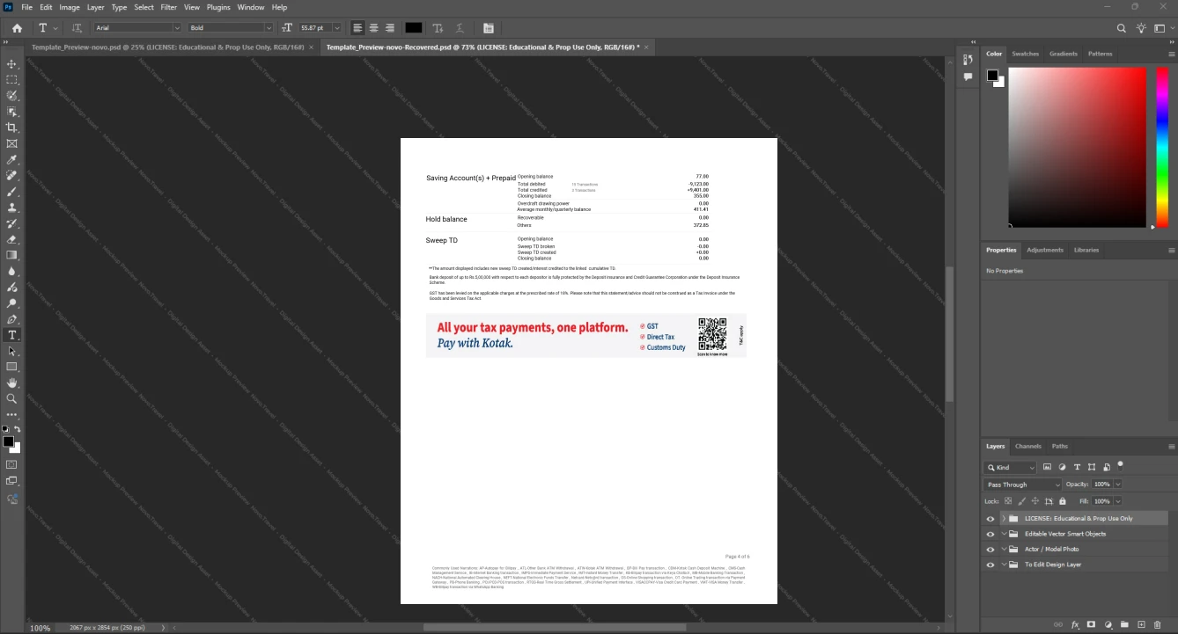Switch to the Swatches tab
Image resolution: width=1178 pixels, height=634 pixels.
pyautogui.click(x=1026, y=54)
